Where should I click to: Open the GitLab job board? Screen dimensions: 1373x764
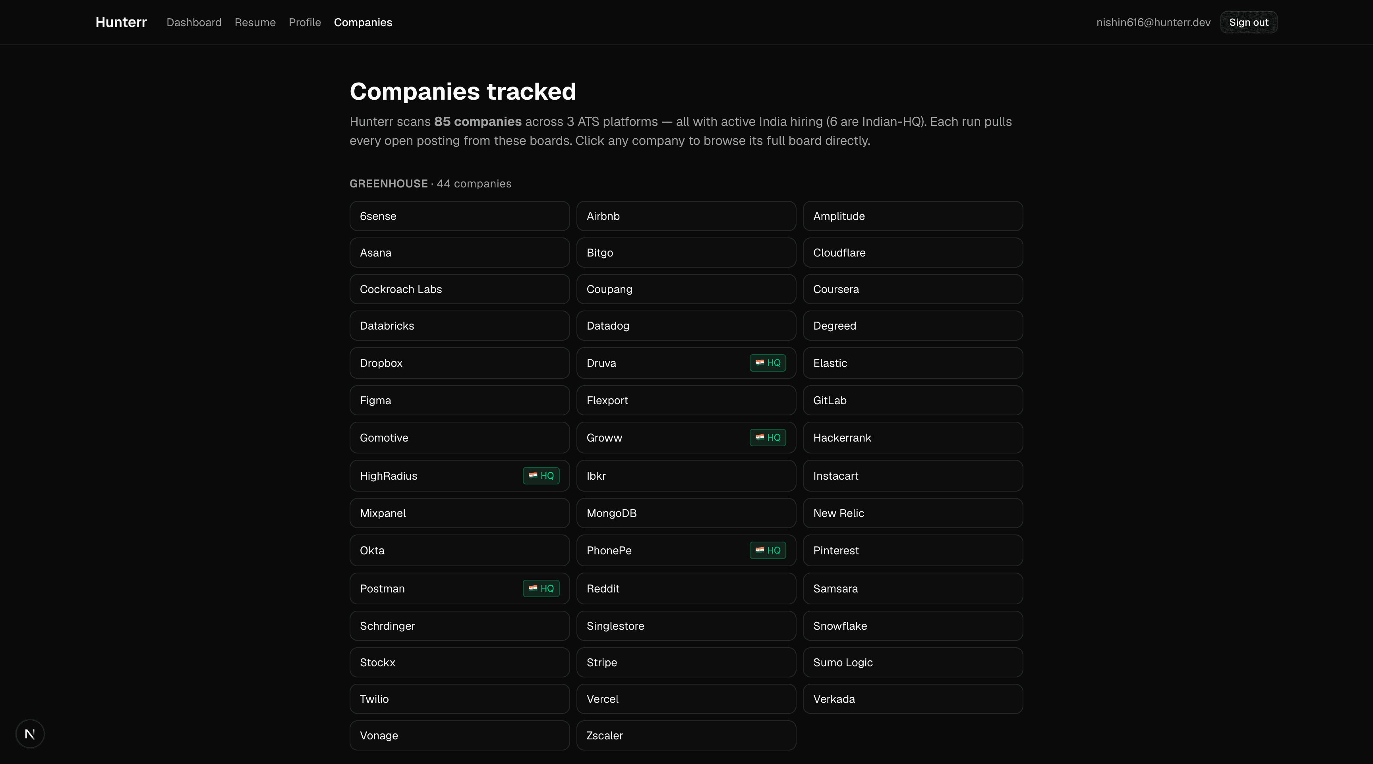coord(913,400)
